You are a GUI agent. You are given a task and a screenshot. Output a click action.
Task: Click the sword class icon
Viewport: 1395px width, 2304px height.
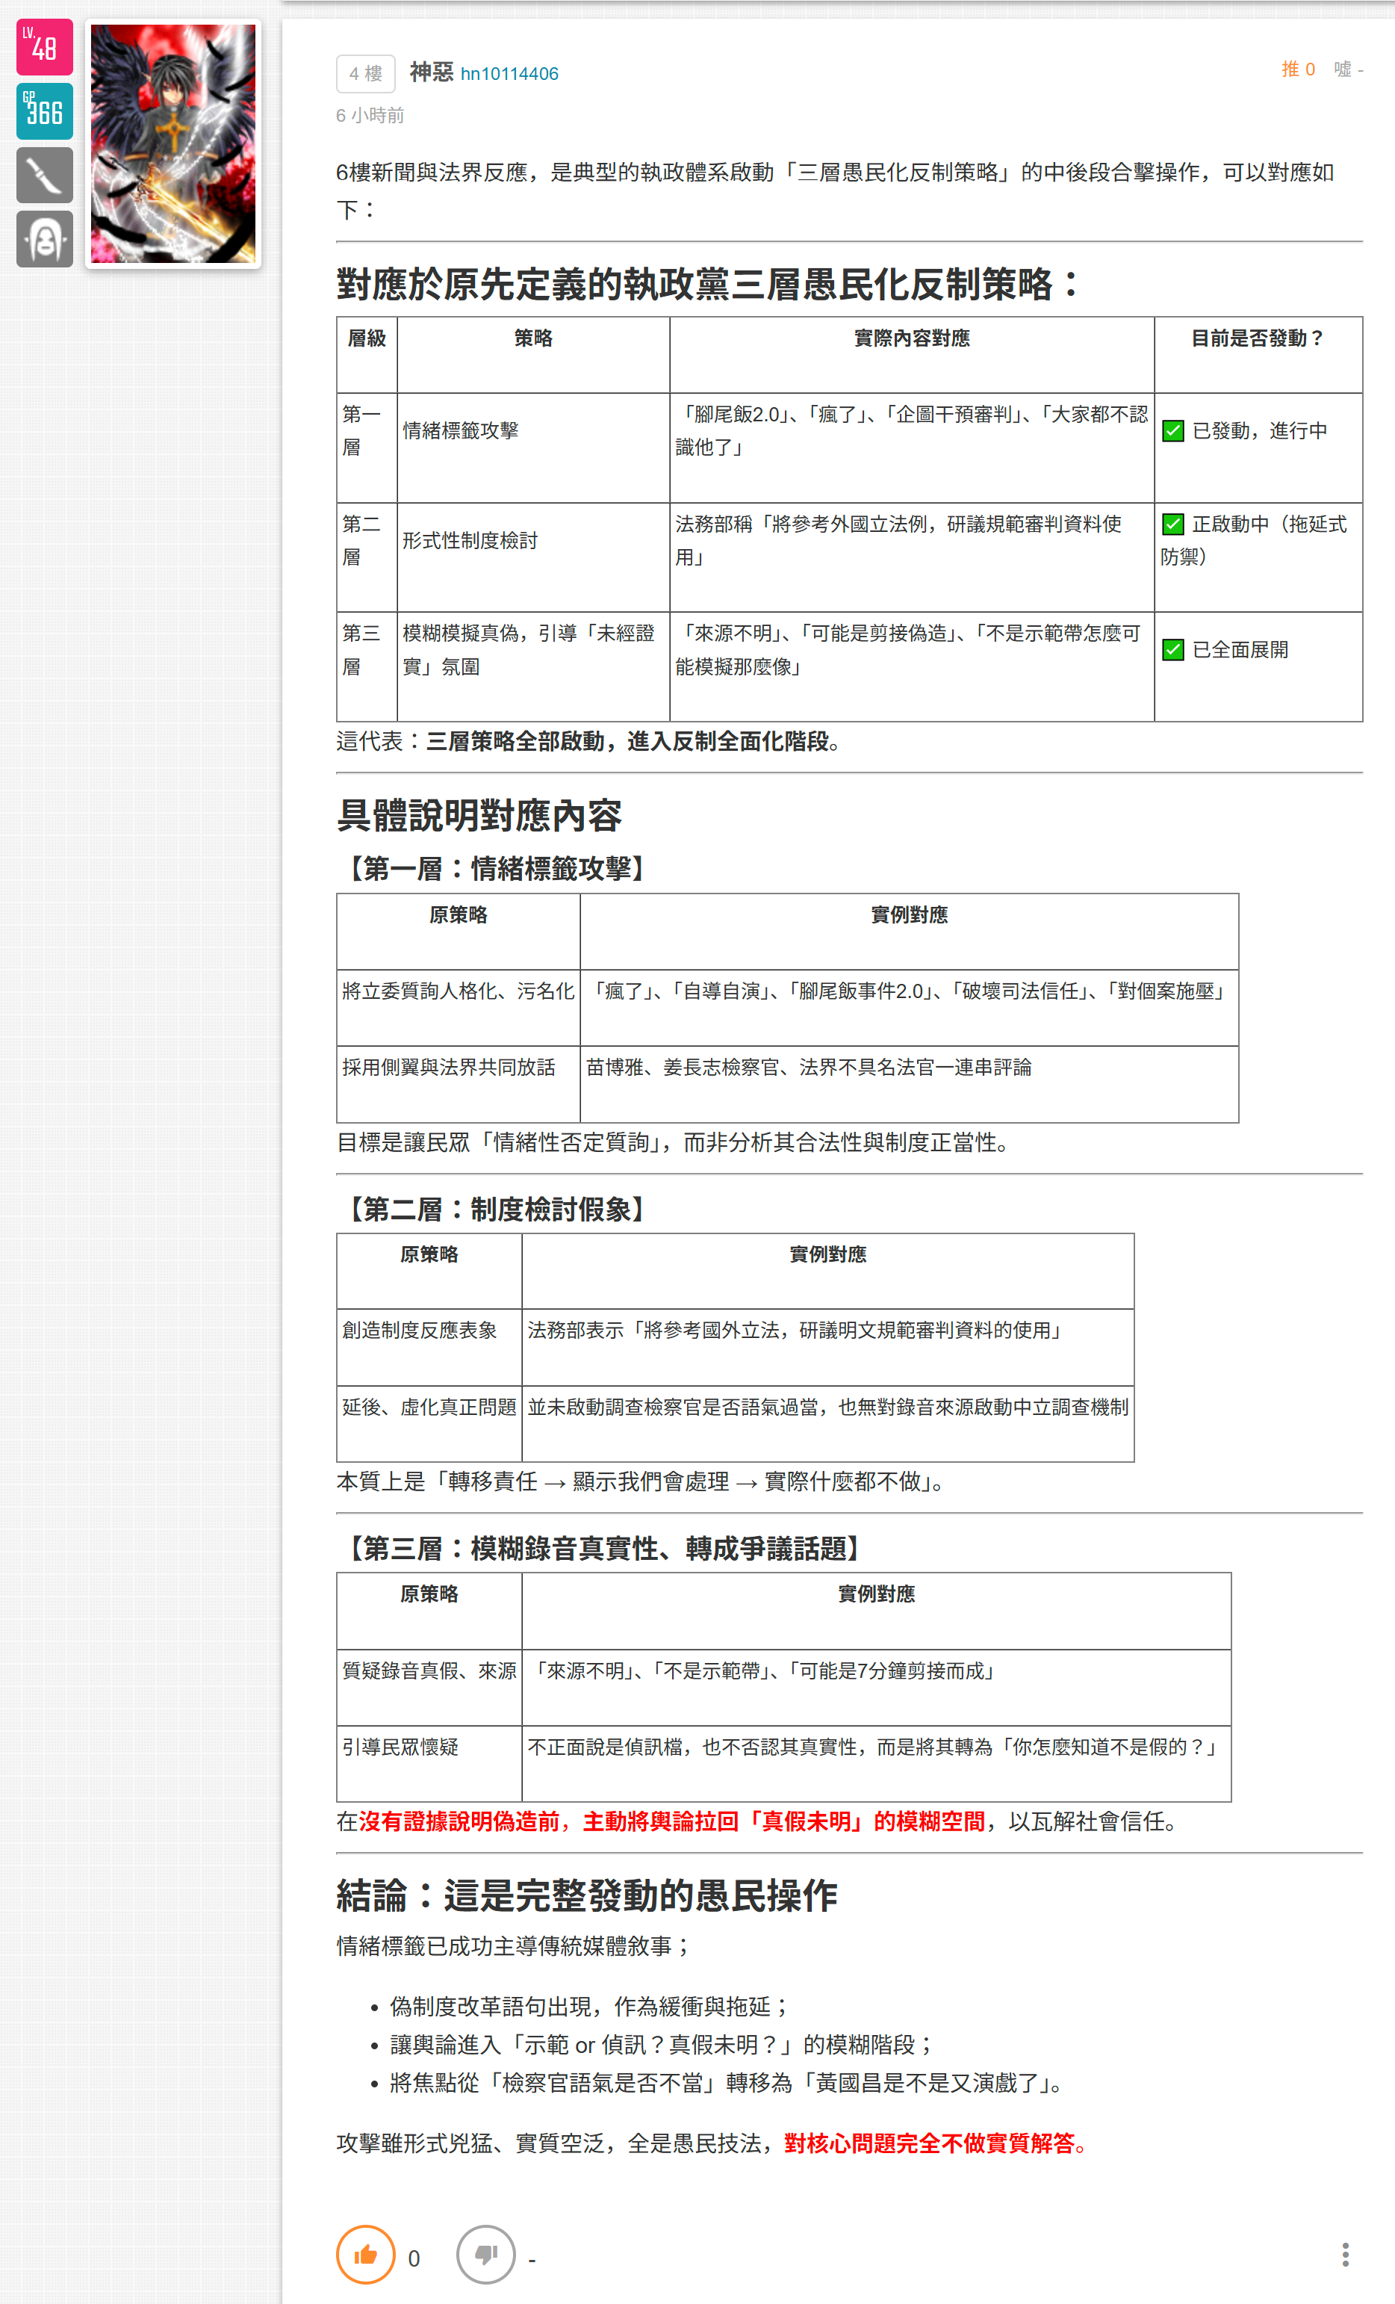tap(44, 175)
